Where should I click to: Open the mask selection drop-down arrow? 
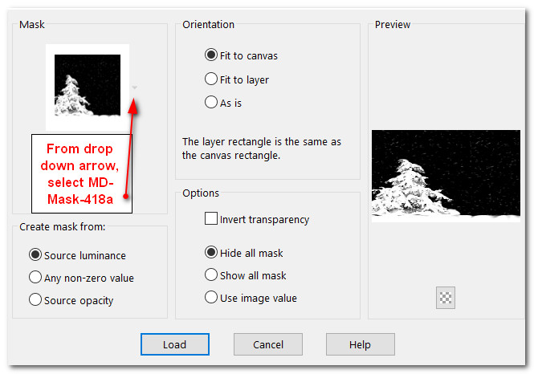point(135,87)
